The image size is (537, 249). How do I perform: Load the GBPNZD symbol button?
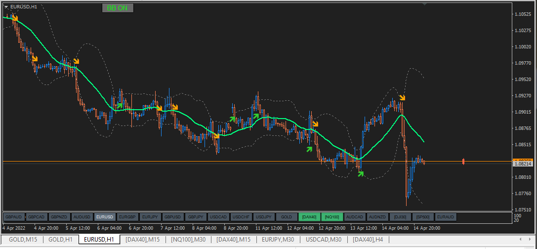[x=59, y=217]
